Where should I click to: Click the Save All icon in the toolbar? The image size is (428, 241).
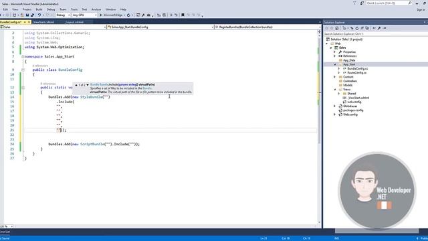32,15
